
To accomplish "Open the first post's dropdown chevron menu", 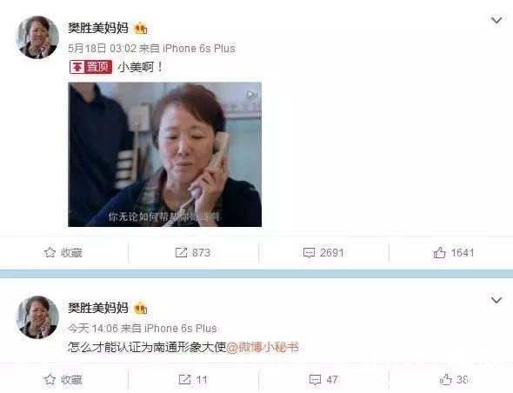I will click(496, 21).
